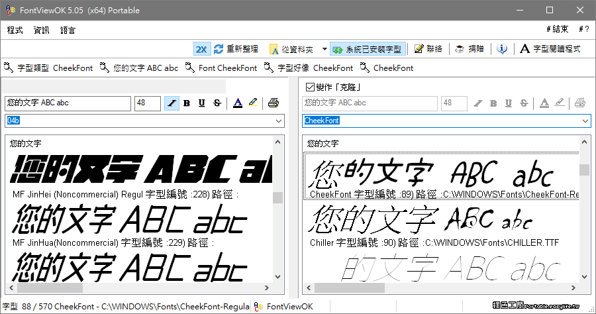
Task: Open the blue info icon
Action: tap(502, 48)
